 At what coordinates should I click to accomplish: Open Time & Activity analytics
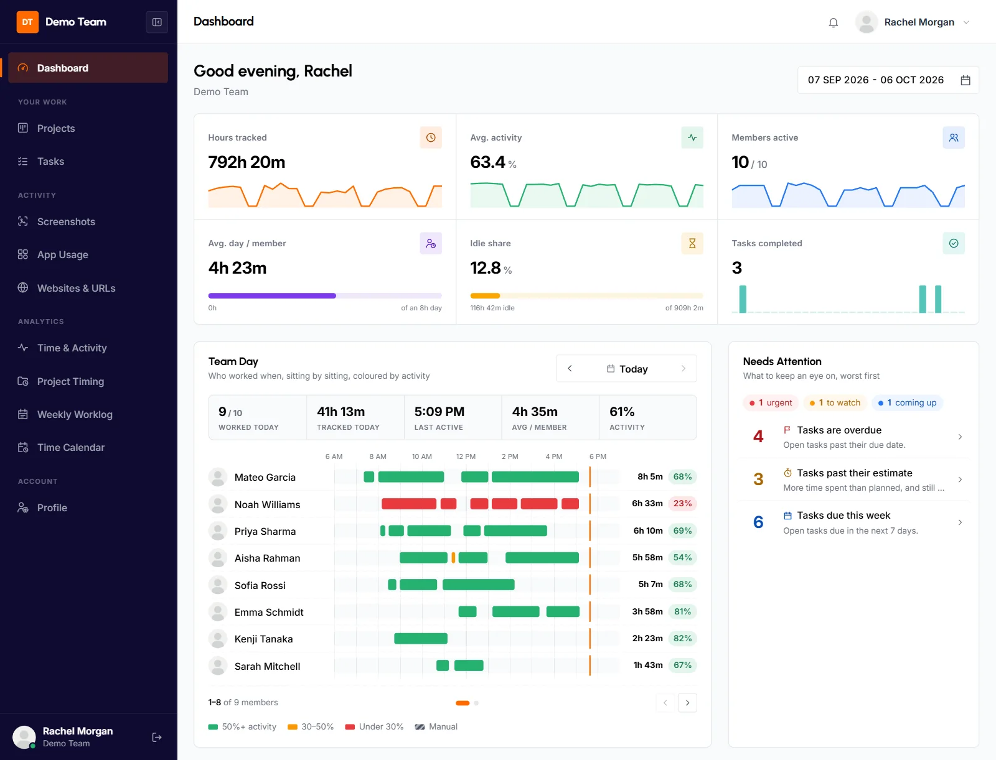pos(88,348)
